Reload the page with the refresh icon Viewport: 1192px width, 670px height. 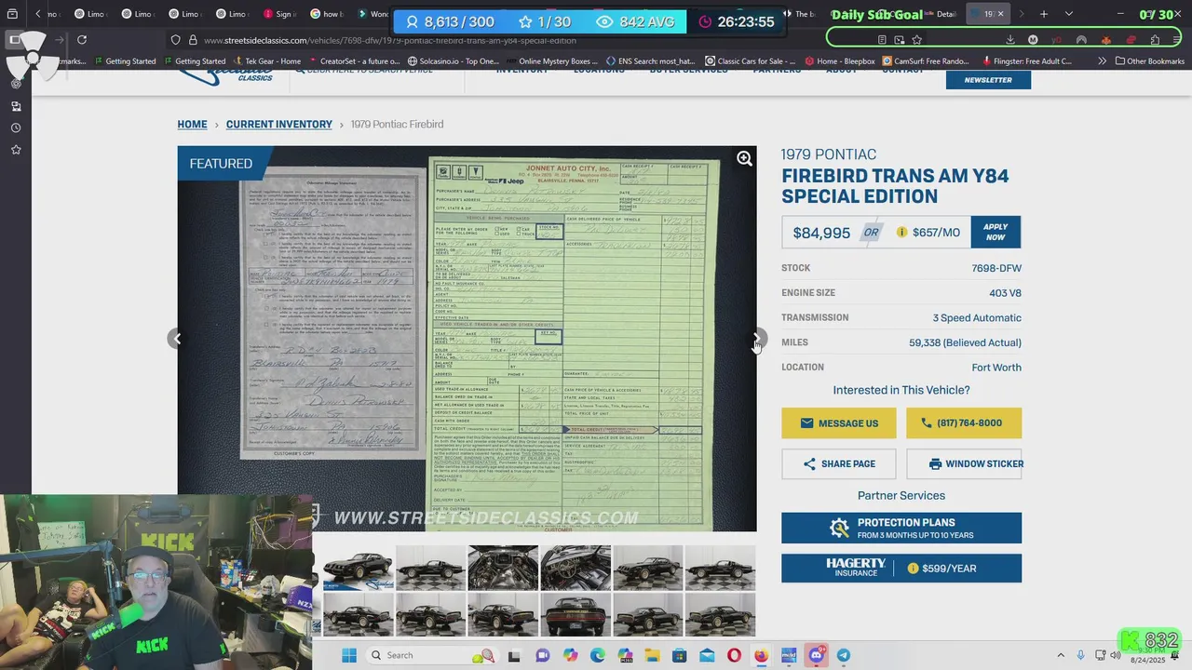[x=82, y=40]
